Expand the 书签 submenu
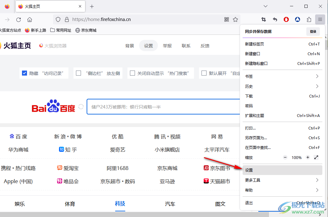Image resolution: width=328 pixels, height=217 pixels. tap(282, 76)
